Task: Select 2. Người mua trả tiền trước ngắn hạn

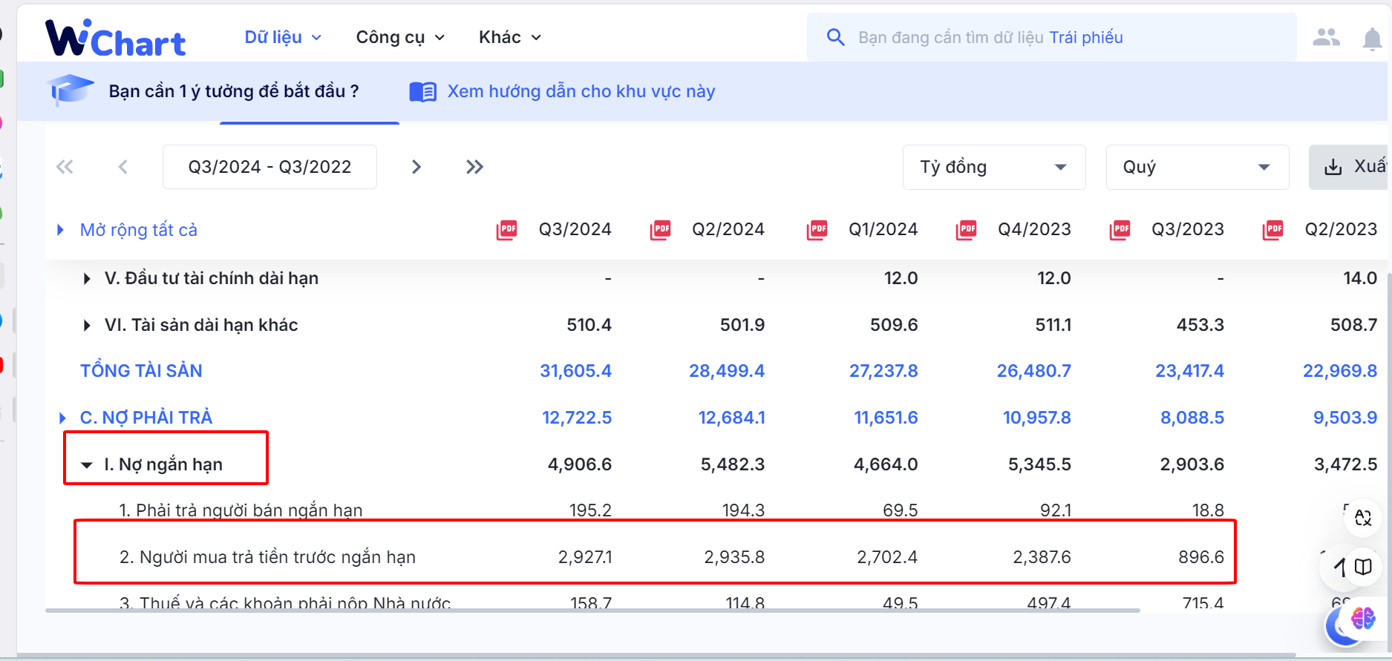Action: (x=267, y=557)
